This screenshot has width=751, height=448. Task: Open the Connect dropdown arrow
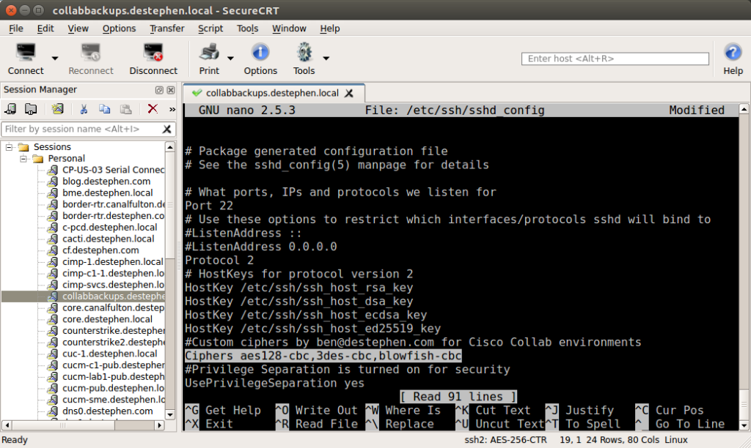click(55, 59)
